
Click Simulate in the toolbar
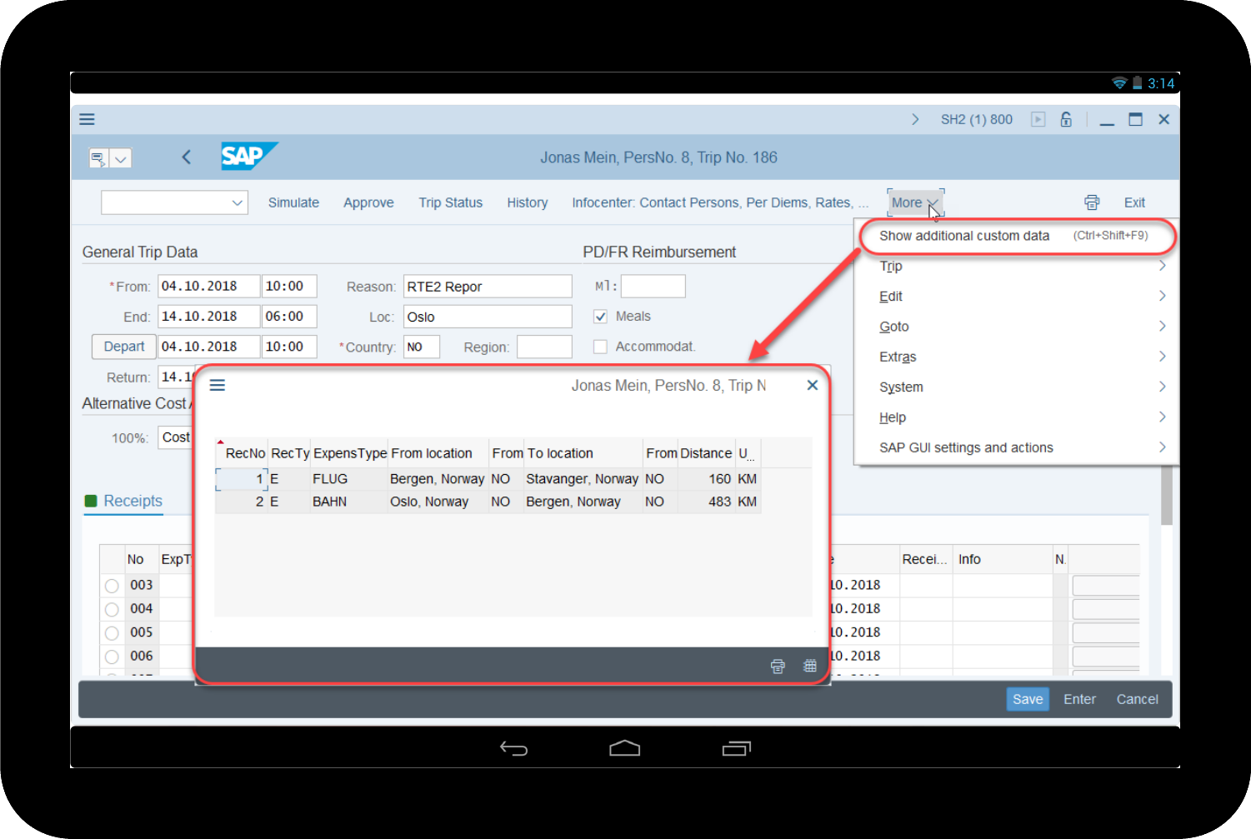(x=293, y=202)
